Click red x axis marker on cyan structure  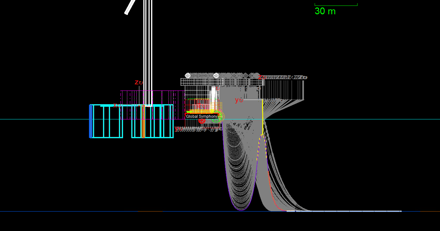[x=115, y=105]
